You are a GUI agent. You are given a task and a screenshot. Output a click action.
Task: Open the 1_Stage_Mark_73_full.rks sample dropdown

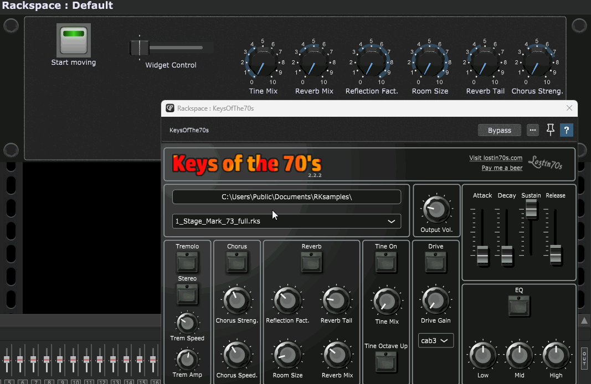click(x=286, y=221)
